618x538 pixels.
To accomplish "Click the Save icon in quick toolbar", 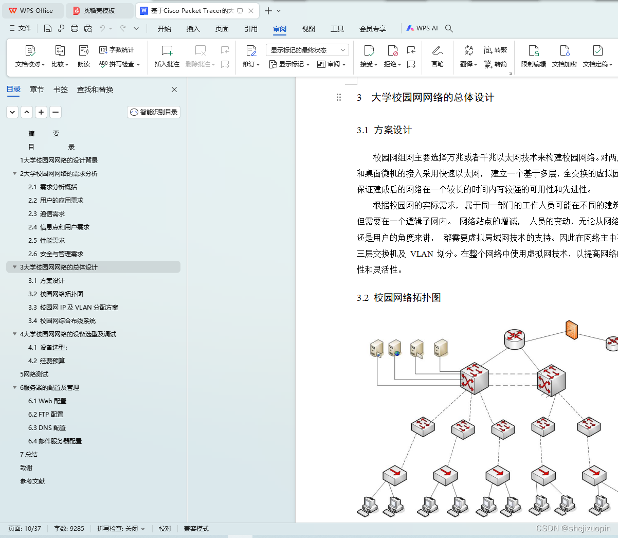I will (48, 28).
